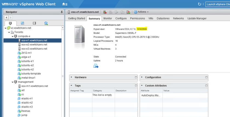The height and width of the screenshot is (117, 230).
Task: Maximize the Hardware panel
Action: [136, 77]
